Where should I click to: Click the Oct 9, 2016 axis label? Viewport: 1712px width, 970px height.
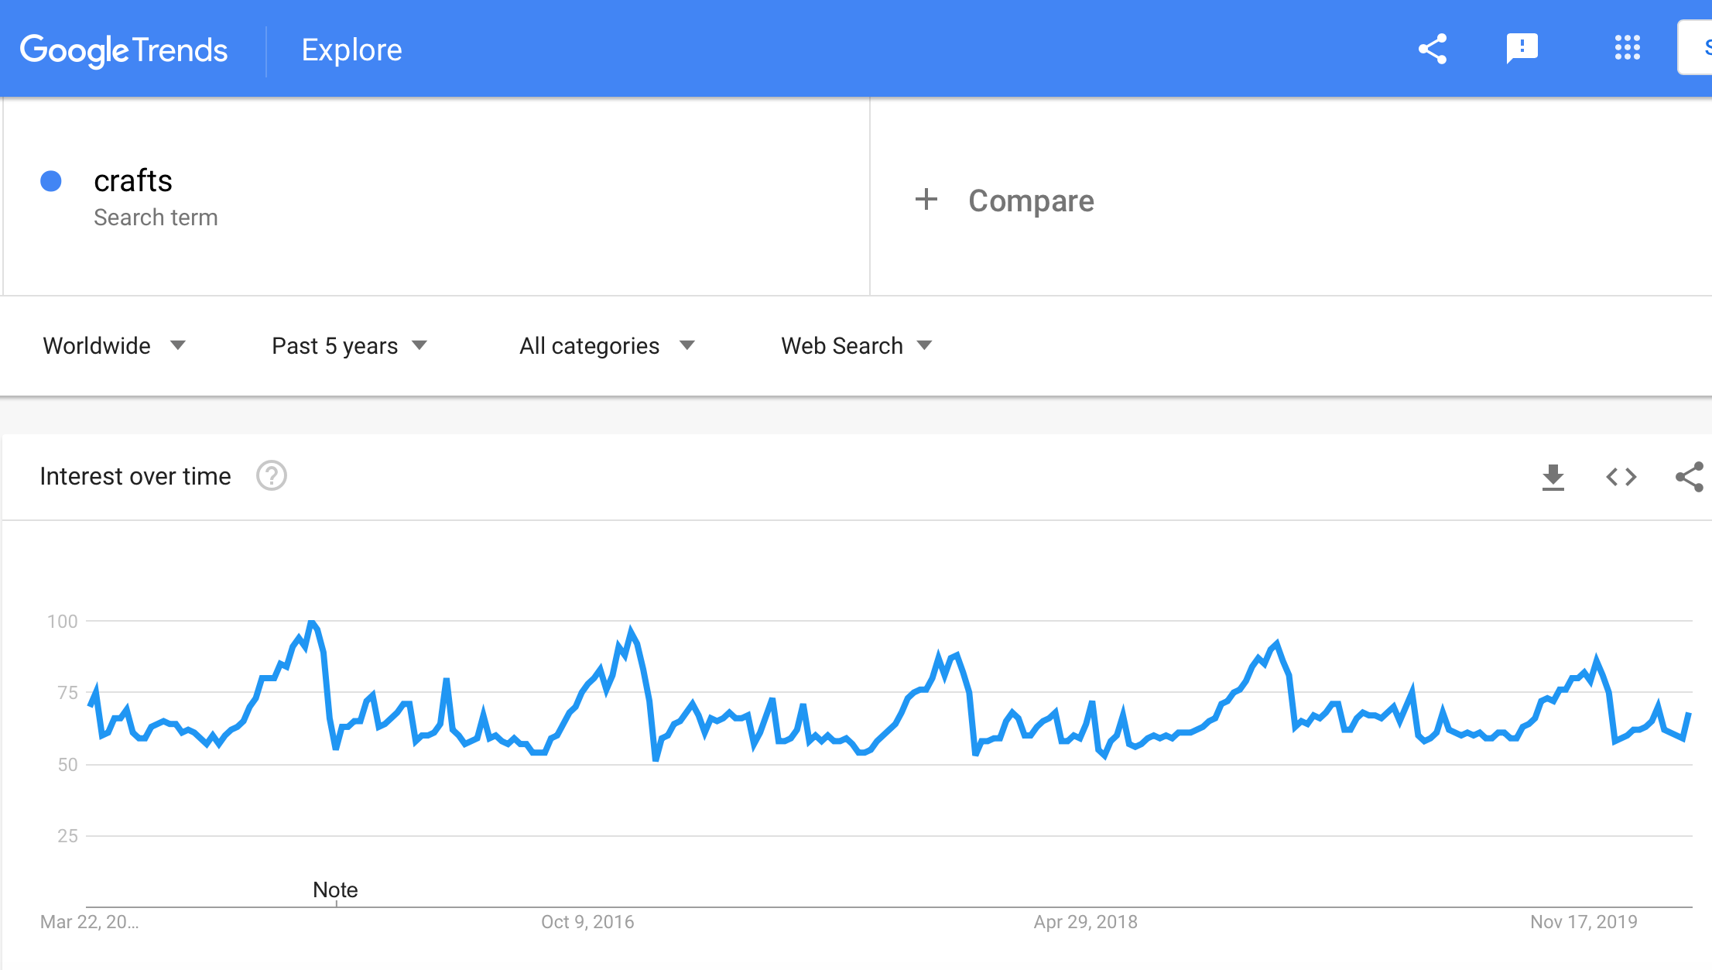[x=587, y=922]
